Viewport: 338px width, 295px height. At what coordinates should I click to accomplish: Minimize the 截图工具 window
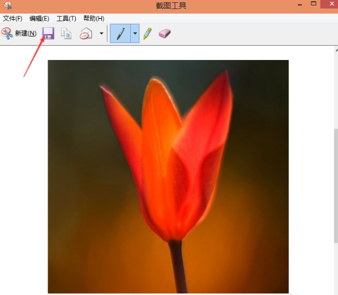pyautogui.click(x=300, y=5)
